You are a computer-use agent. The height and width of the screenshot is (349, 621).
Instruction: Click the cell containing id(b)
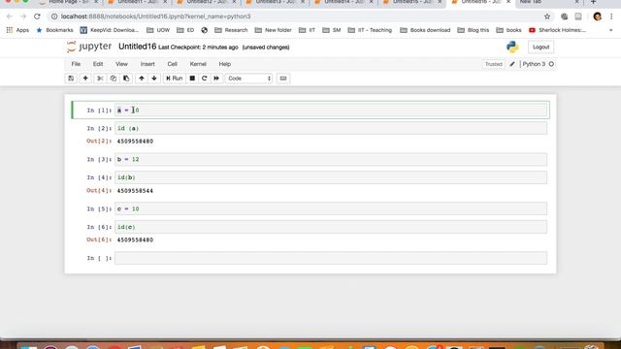point(331,177)
